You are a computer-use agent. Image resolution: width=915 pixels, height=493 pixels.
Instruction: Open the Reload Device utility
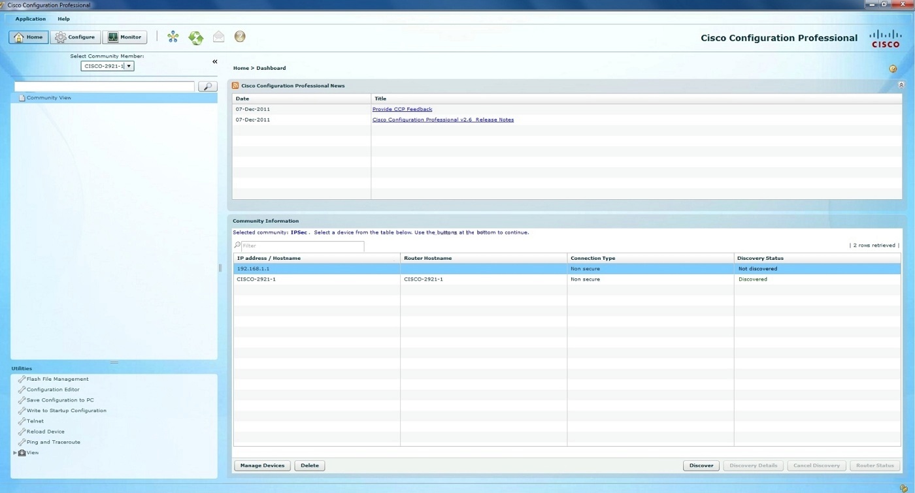pyautogui.click(x=45, y=432)
